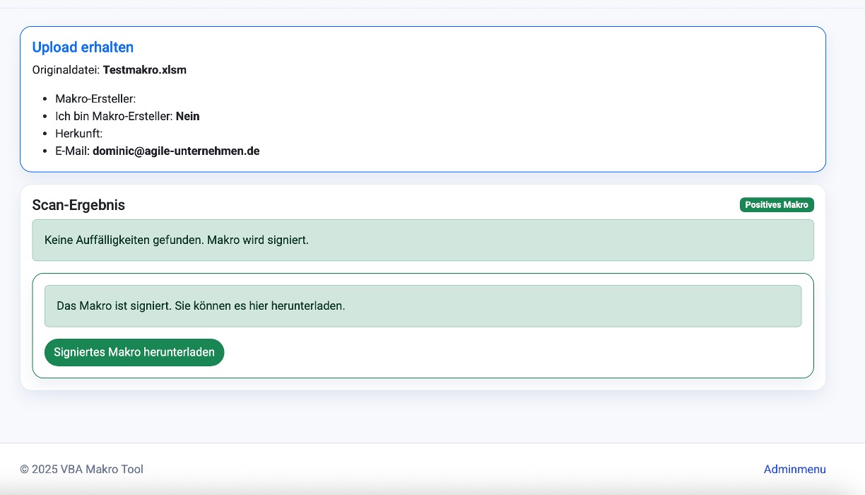This screenshot has height=495, width=865.
Task: Click the Testmakro.xlsm file name
Action: (x=145, y=70)
